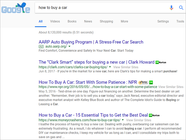Click the blue magnifier search icon
Viewport: 186px width, 140px height.
click(x=181, y=8)
